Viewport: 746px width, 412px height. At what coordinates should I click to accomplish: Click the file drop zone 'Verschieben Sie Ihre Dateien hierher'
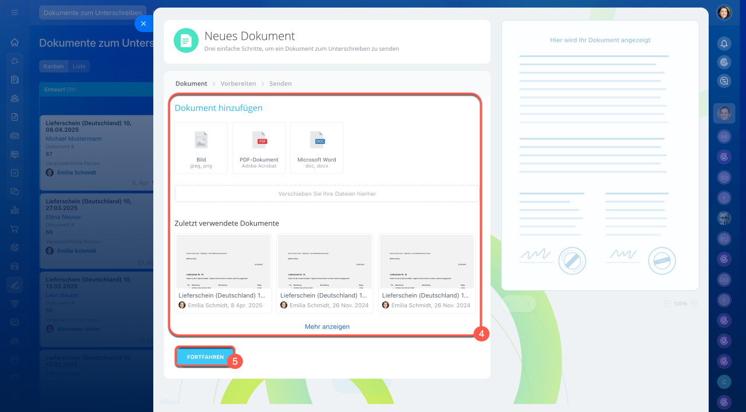[327, 193]
